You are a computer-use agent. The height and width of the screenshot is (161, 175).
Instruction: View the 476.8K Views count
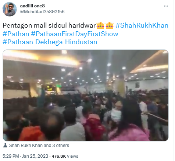click(65, 156)
